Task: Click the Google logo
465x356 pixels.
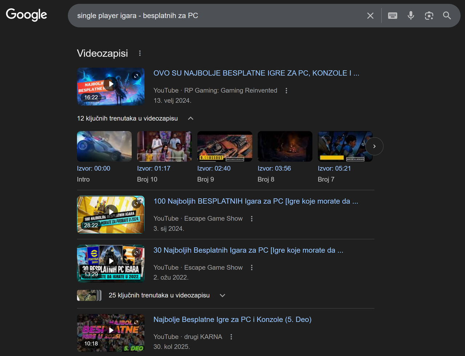Action: [27, 15]
